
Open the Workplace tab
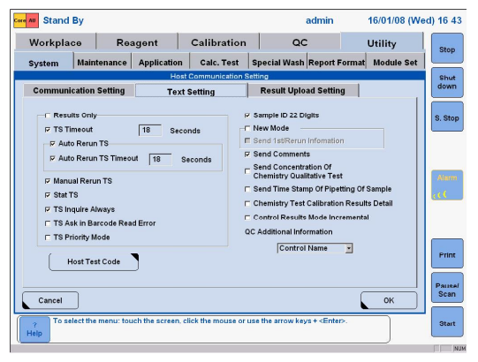pos(56,42)
